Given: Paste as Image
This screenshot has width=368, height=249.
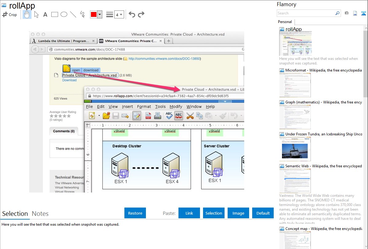Looking at the screenshot, I should click(x=238, y=213).
